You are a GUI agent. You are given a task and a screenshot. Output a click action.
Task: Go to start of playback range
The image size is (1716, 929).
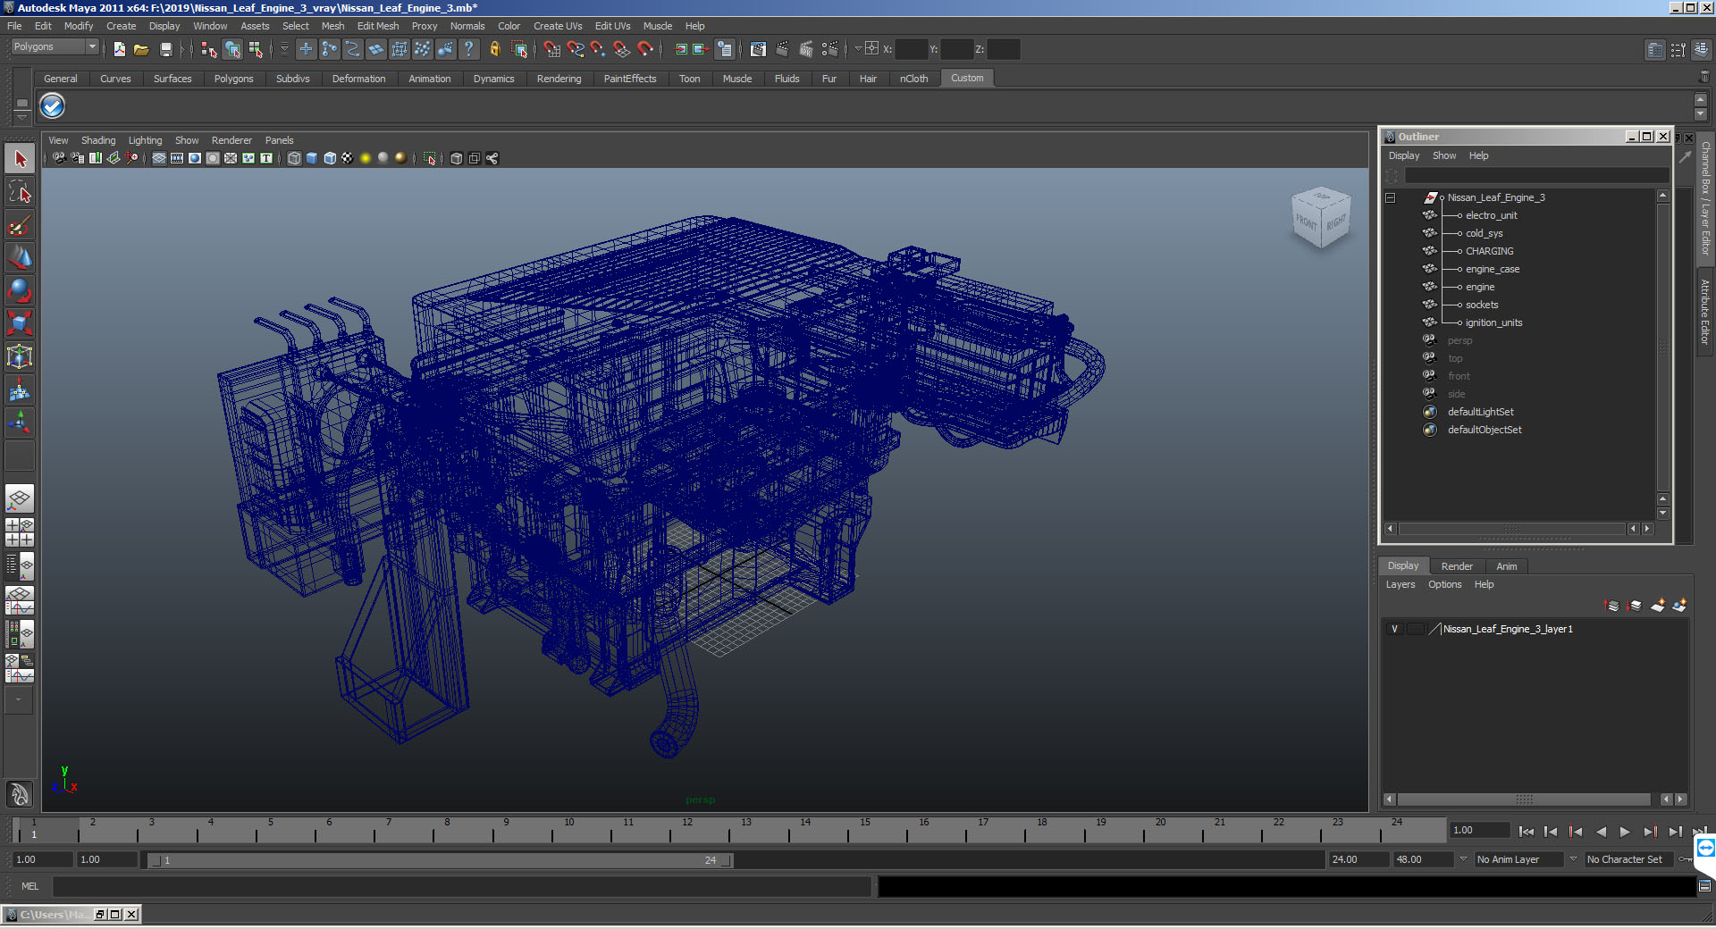[1527, 832]
